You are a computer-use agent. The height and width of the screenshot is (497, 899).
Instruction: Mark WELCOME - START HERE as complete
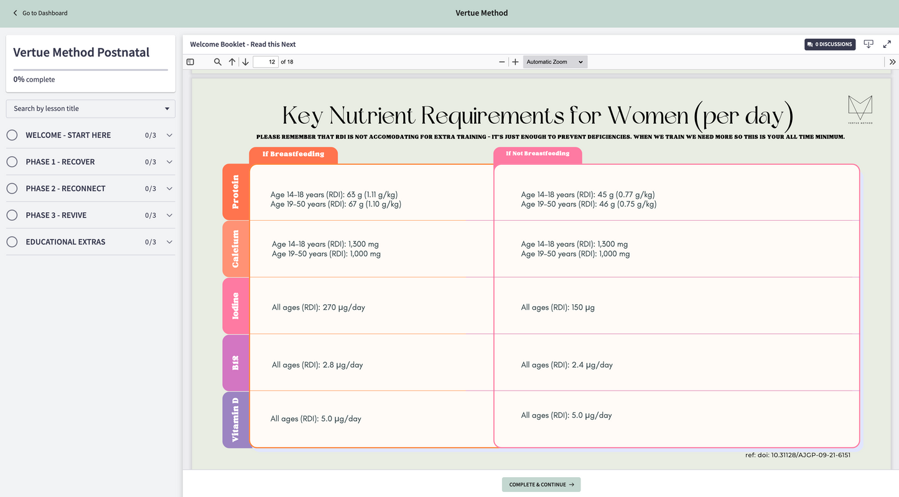(11, 134)
